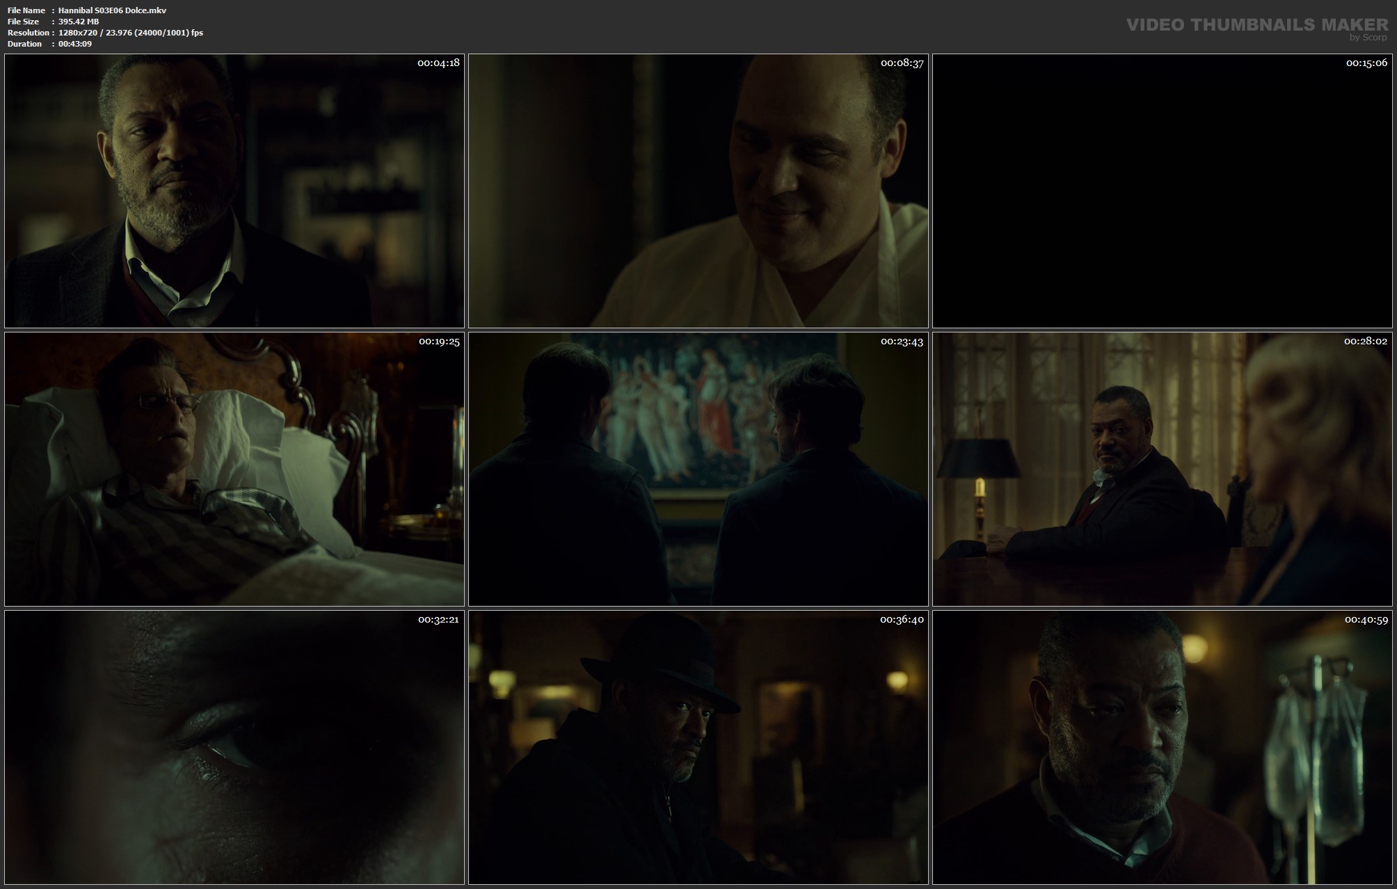Select the thumbnail at 00:28:02
The image size is (1397, 889).
(x=1162, y=469)
